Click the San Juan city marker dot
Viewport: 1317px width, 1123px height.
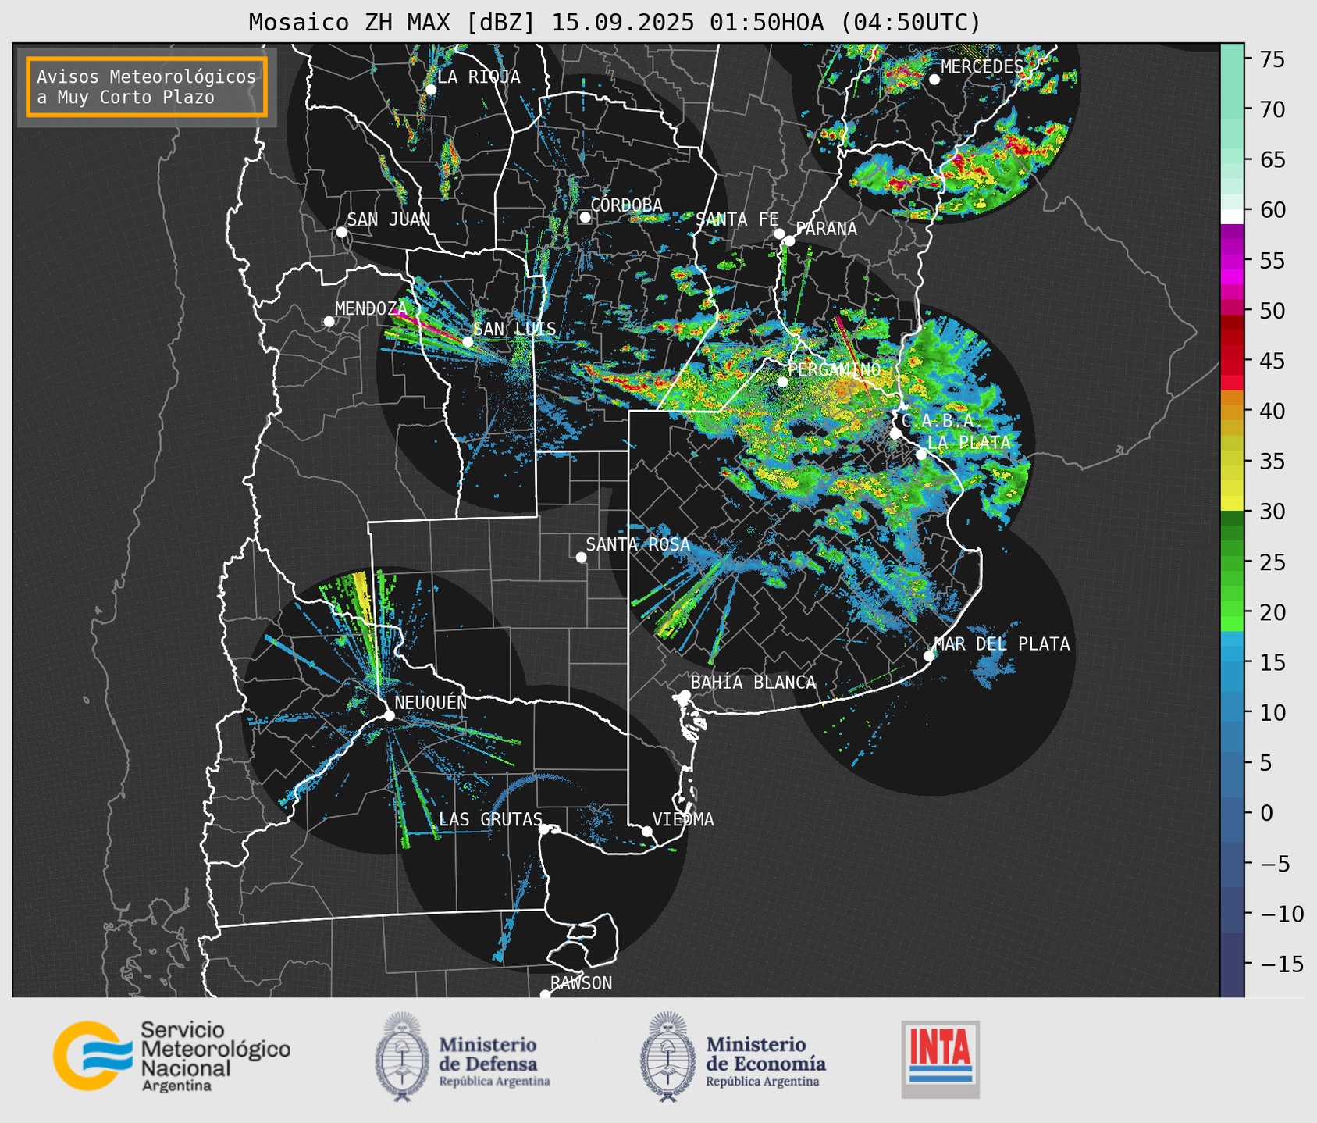(341, 232)
